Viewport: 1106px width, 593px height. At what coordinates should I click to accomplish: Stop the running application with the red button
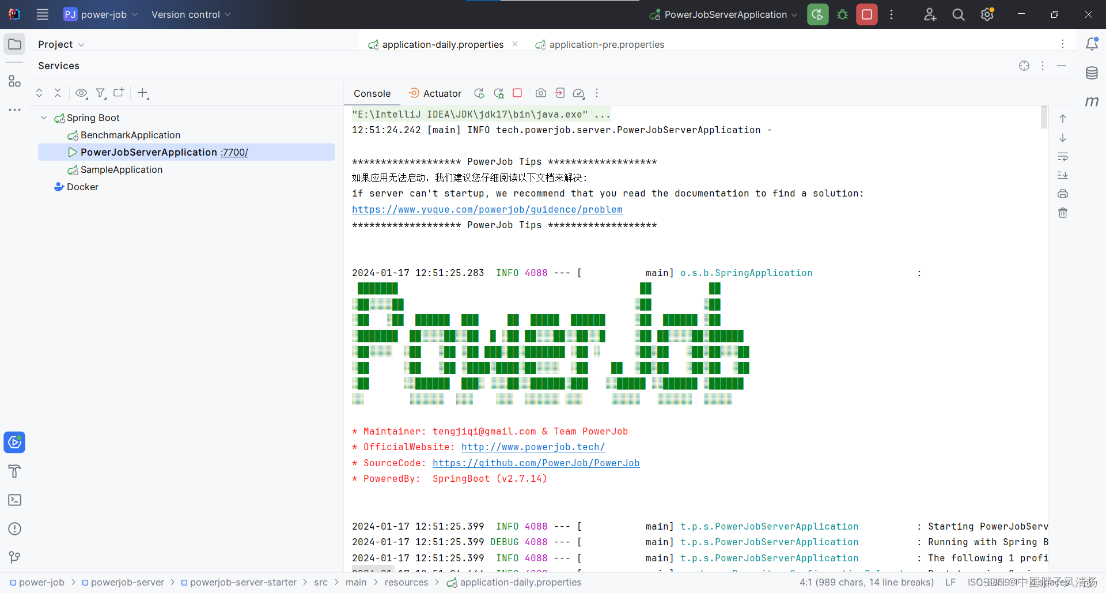[x=866, y=14]
